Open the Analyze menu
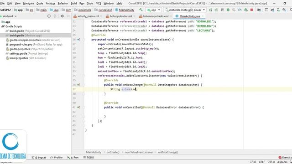The height and width of the screenshot is (164, 292). click(x=50, y=3)
